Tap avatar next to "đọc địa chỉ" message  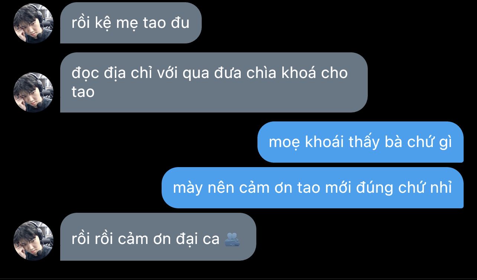point(33,92)
